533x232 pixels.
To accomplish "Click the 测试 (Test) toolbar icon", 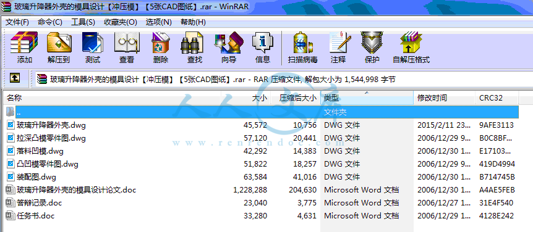I will [x=93, y=43].
